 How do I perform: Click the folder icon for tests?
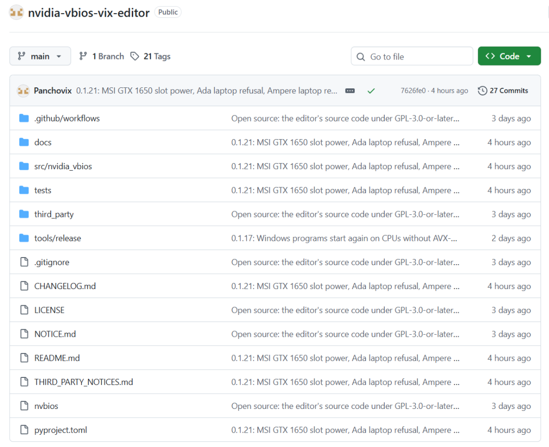[24, 190]
